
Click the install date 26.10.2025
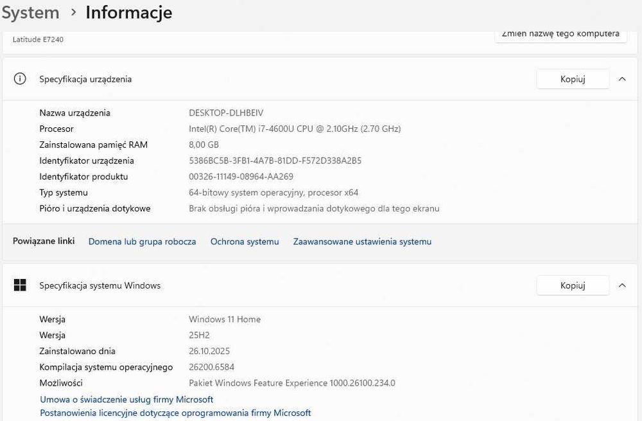point(209,352)
